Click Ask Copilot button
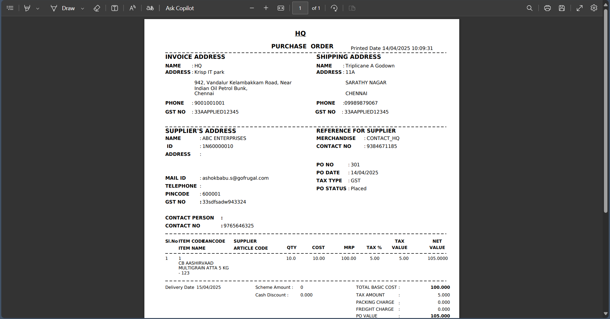 [x=179, y=8]
